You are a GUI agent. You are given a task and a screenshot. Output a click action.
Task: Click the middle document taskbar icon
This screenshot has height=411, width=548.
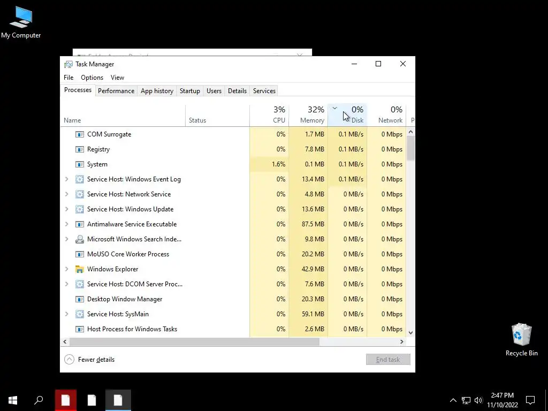click(92, 400)
